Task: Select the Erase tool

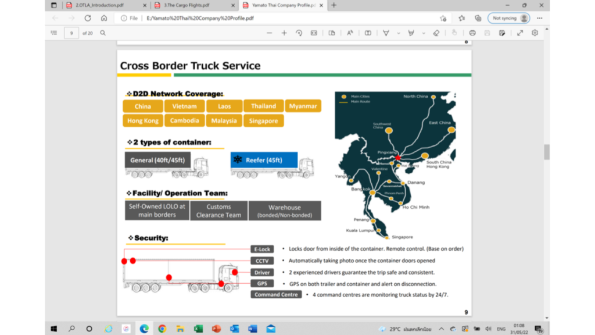Action: tap(436, 33)
